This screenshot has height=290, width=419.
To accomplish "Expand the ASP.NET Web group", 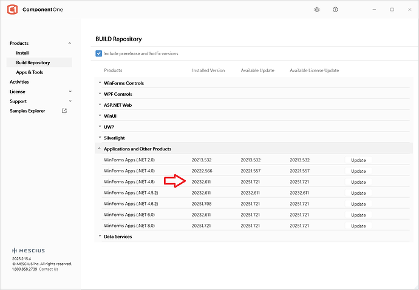I will [100, 105].
